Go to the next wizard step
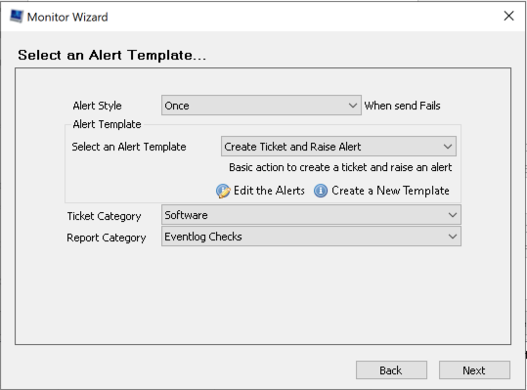Screen dimensions: 527x390 pos(474,370)
